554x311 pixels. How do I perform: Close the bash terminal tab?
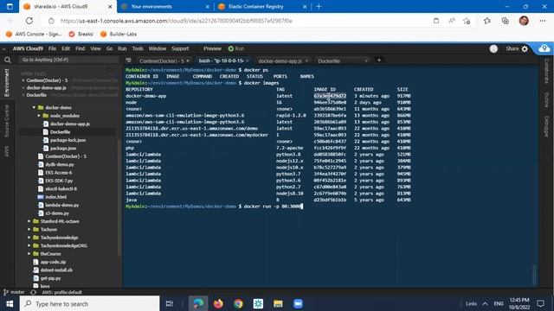coord(247,61)
